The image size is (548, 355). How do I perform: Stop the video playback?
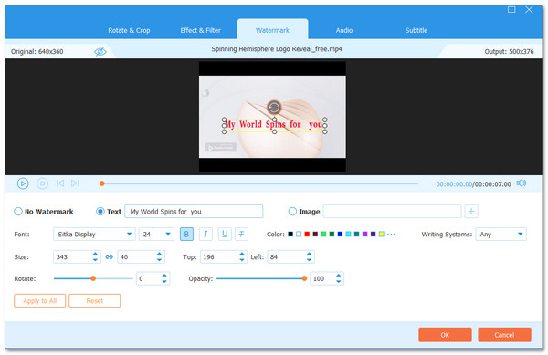pos(42,183)
